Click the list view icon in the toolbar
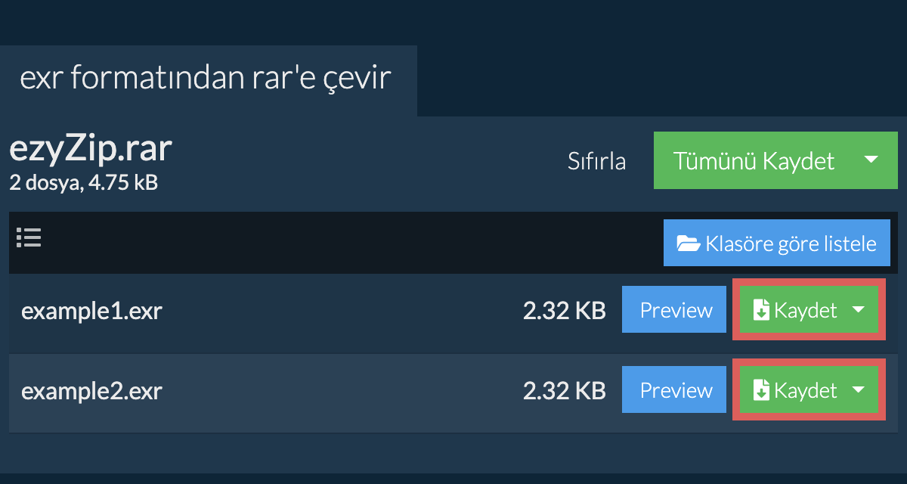Screen dimensions: 907x484 pyautogui.click(x=29, y=238)
